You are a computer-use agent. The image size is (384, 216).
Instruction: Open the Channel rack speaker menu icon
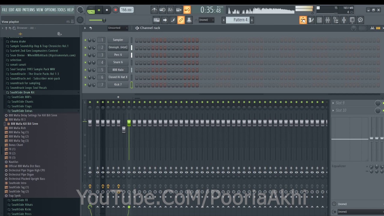click(x=137, y=28)
